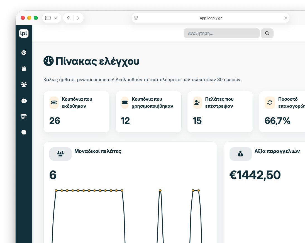Viewport: 305px width, 243px height.
Task: Open help via the info sidebar icon
Action: [x=24, y=132]
